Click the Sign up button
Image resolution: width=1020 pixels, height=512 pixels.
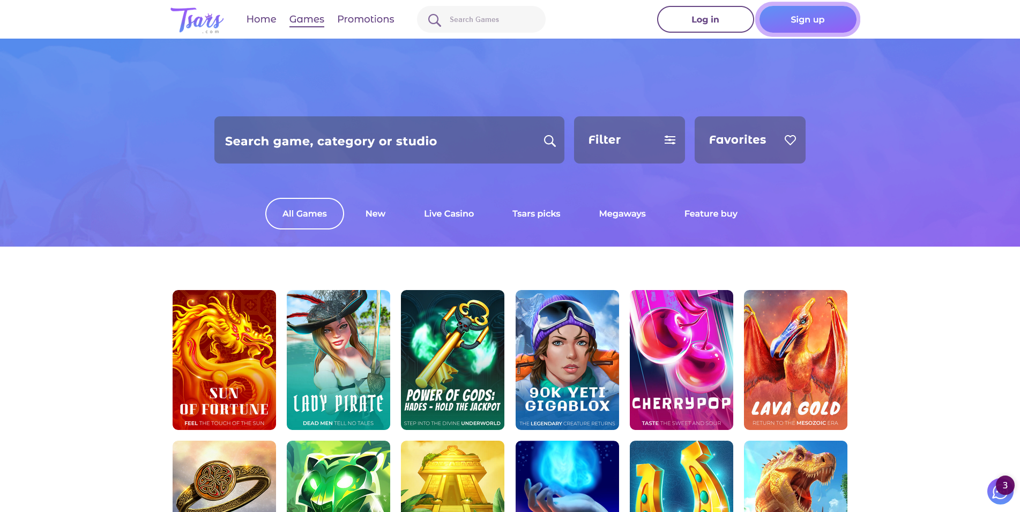pos(807,19)
